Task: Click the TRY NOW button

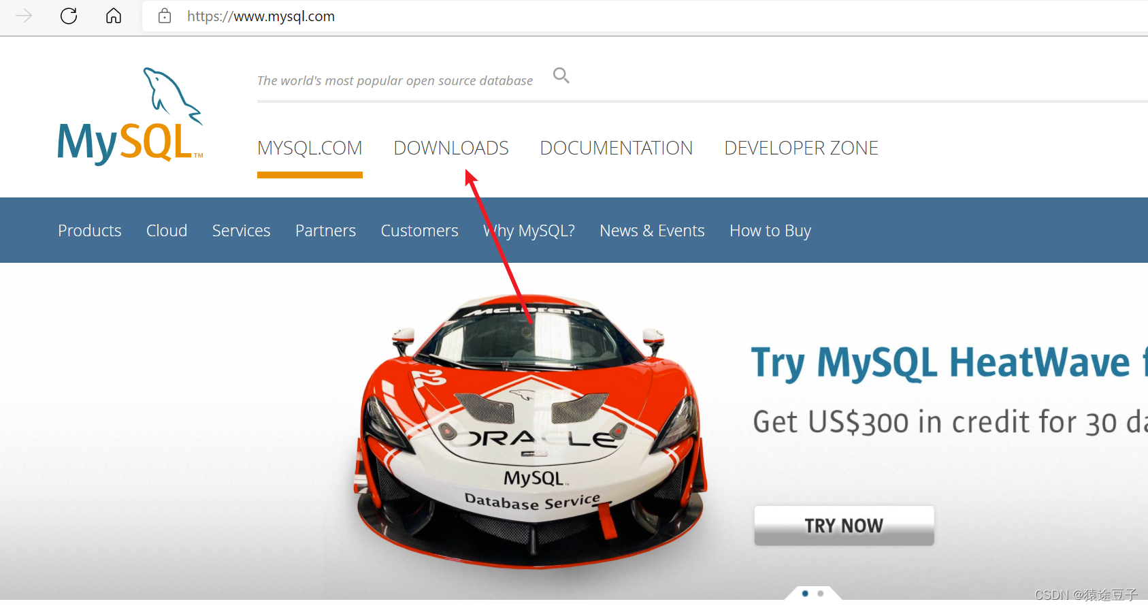Action: point(844,526)
